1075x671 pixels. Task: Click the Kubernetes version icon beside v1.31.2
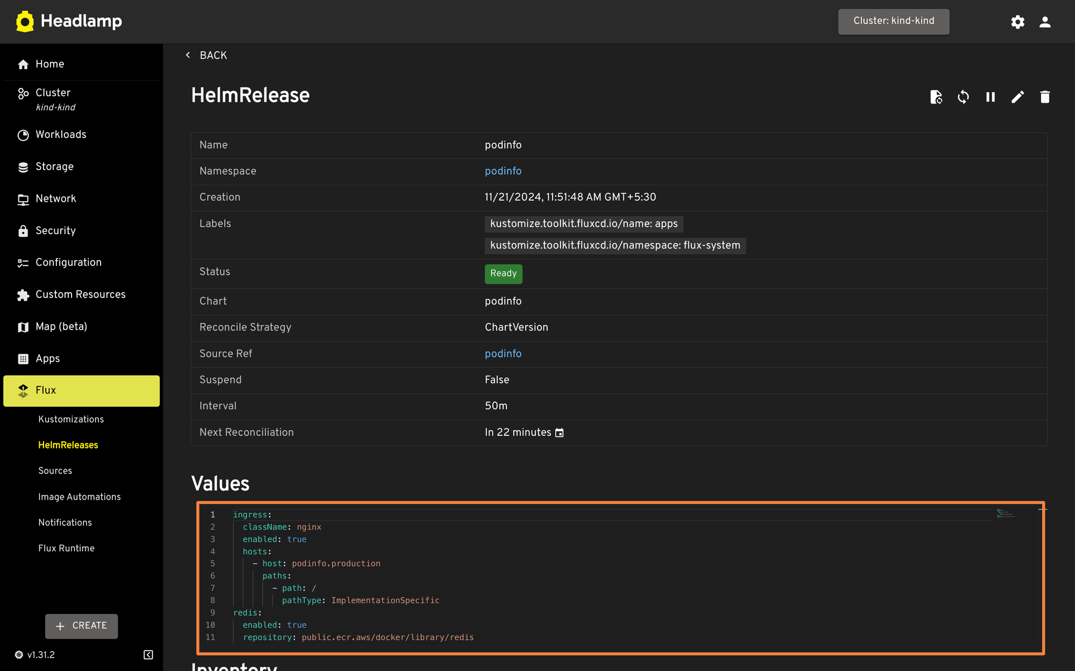[19, 655]
